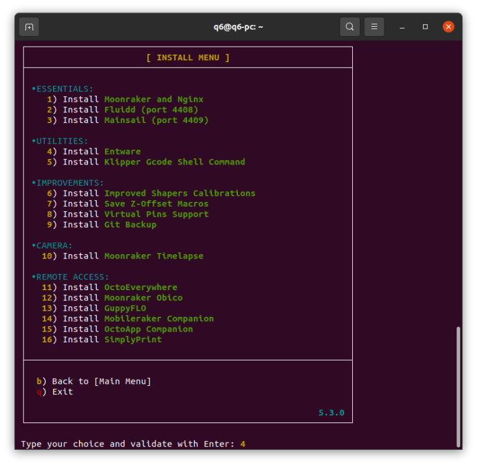Open the hamburger menu button

tap(374, 27)
